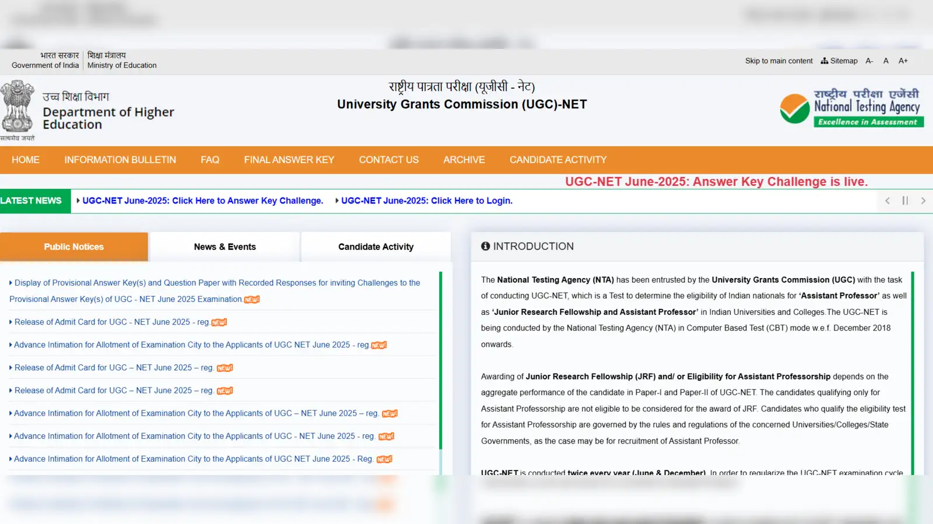The height and width of the screenshot is (524, 933).
Task: Click University Grants Commission (UGC)-NET title
Action: point(462,104)
